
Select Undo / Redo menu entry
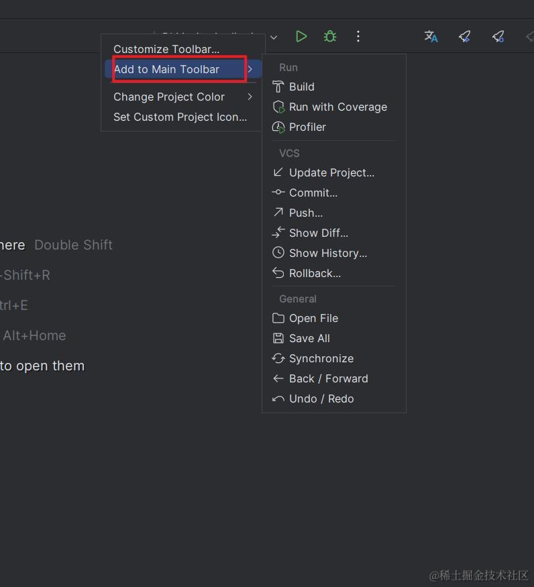pyautogui.click(x=334, y=399)
